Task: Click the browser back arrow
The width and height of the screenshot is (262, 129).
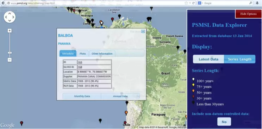Action: pyautogui.click(x=3, y=3)
